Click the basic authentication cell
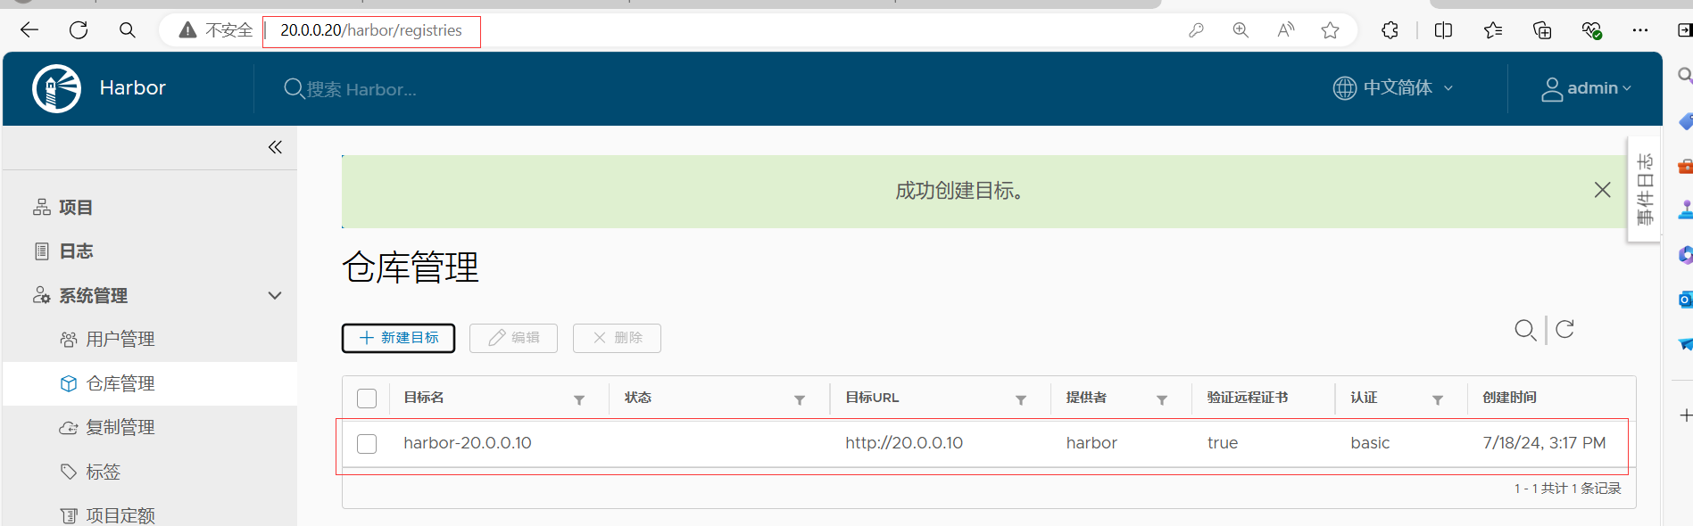Image resolution: width=1693 pixels, height=526 pixels. click(x=1370, y=443)
